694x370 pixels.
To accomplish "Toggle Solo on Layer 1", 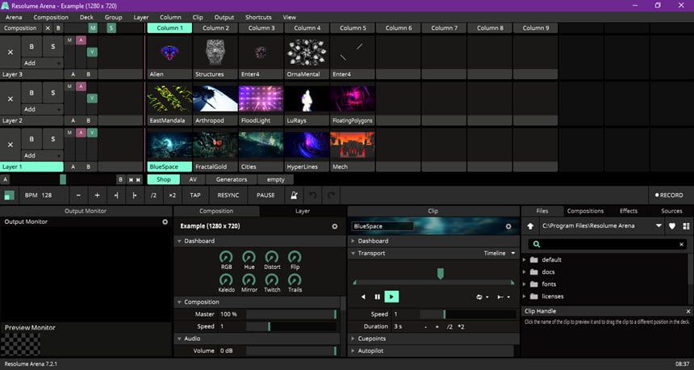I will 53,139.
